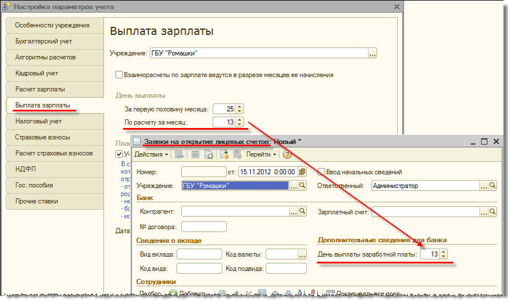
Task: Close the Настройка параметров учета window
Action: point(397,6)
